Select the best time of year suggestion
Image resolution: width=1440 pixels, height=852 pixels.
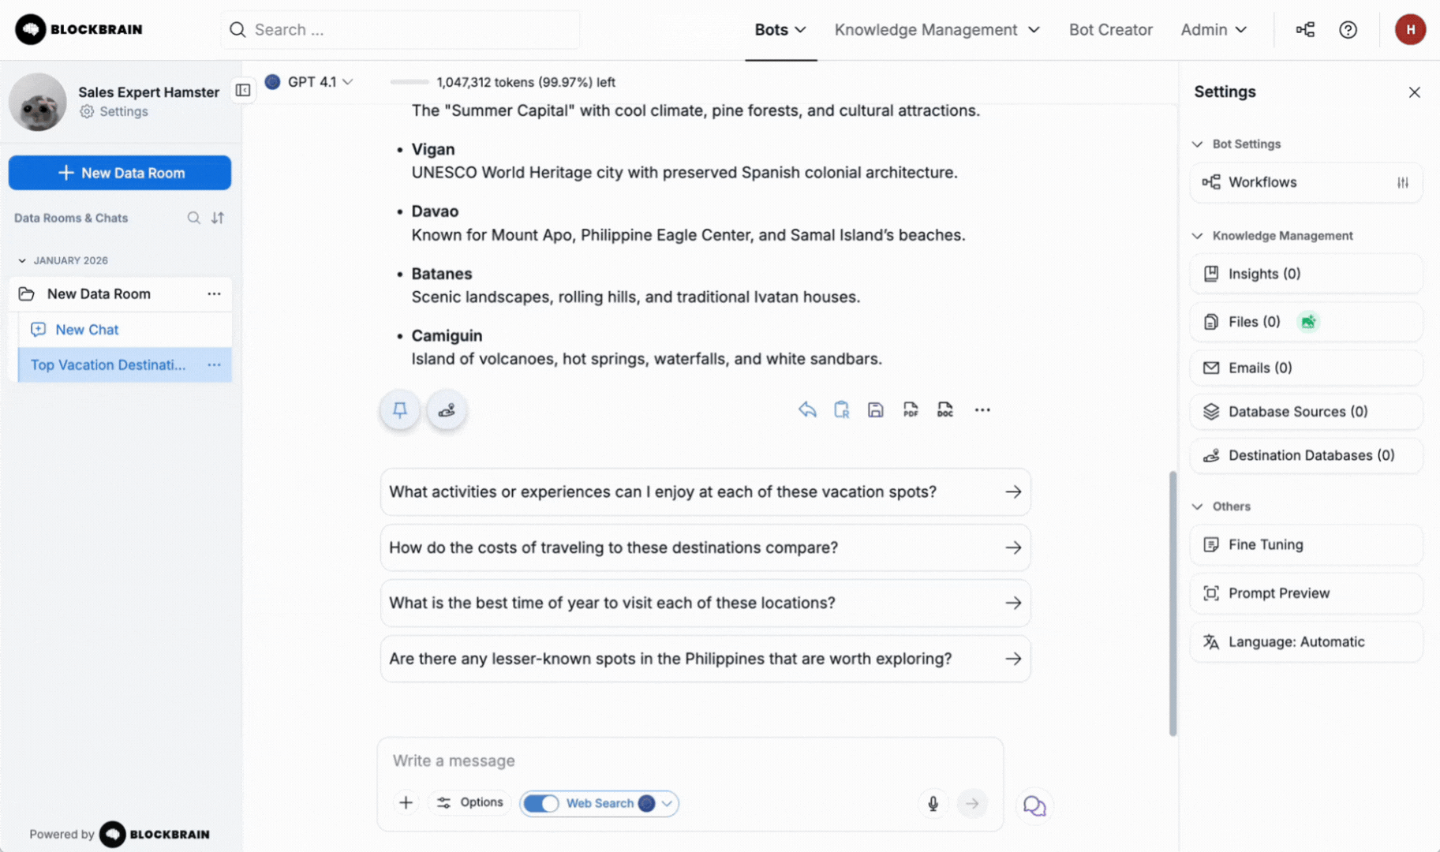coord(705,603)
